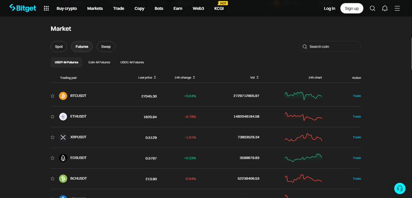The image size is (412, 198).
Task: Click the EOS coin icon
Action: [x=63, y=158]
